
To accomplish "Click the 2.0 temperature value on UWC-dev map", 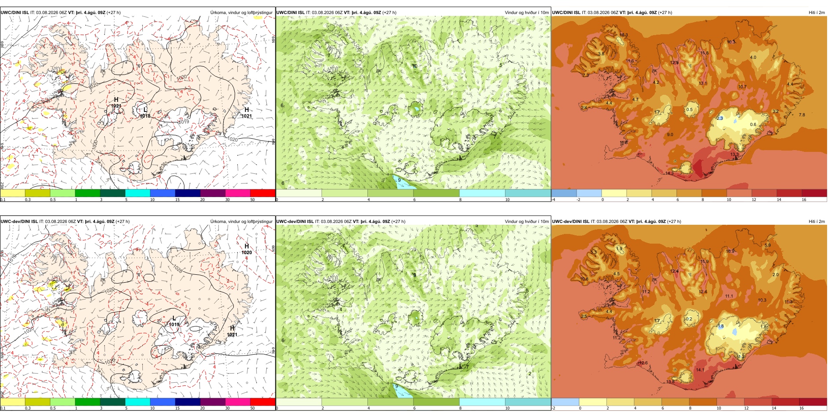I will coord(776,275).
